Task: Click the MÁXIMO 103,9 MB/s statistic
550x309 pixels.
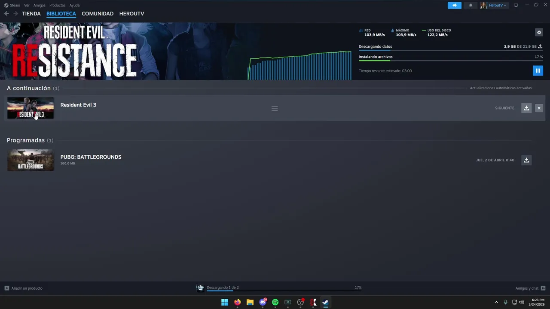Action: 403,33
